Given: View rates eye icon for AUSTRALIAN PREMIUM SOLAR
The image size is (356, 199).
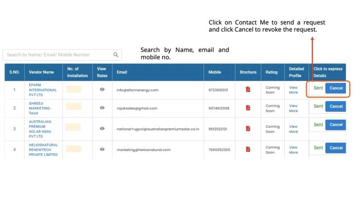Looking at the screenshot, I should pos(102,129).
